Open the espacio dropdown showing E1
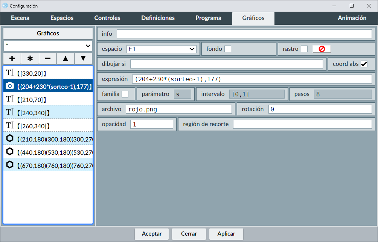Screen dimensions: 378x242 [161, 49]
